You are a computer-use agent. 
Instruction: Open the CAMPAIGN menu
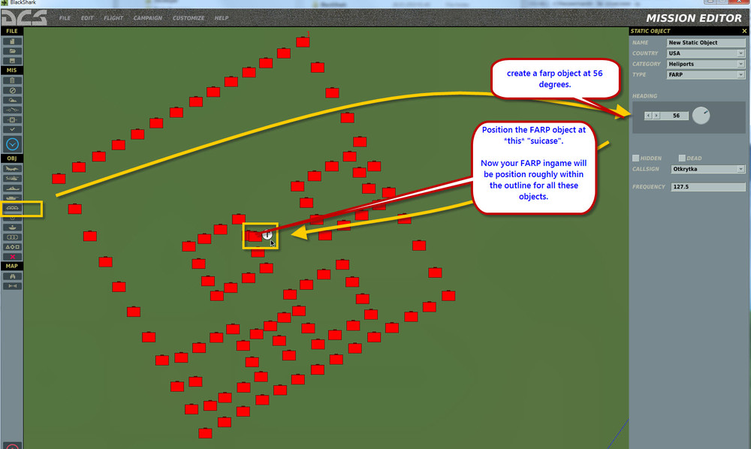[147, 18]
